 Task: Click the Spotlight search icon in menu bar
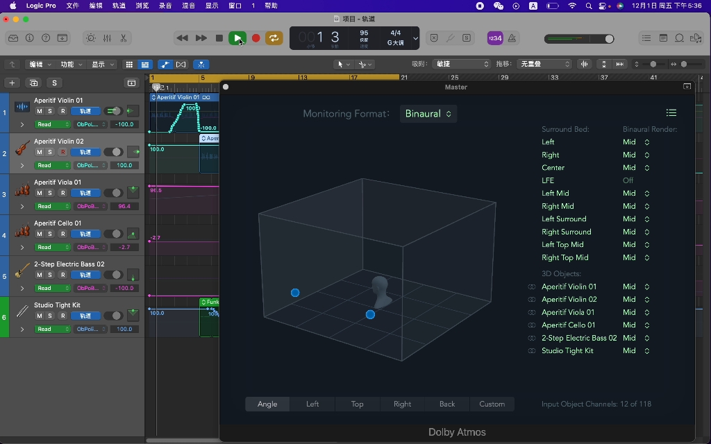(x=589, y=6)
